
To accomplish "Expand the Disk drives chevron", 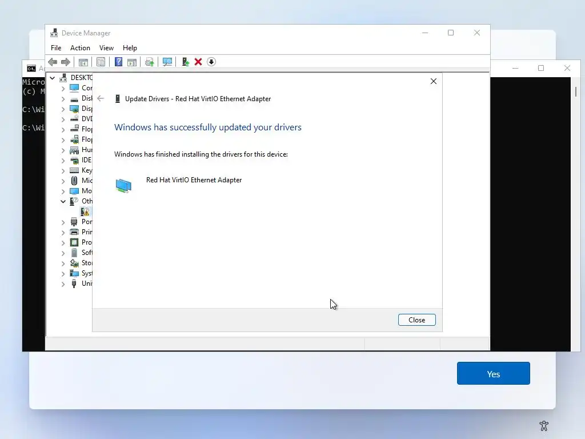I will [x=63, y=99].
